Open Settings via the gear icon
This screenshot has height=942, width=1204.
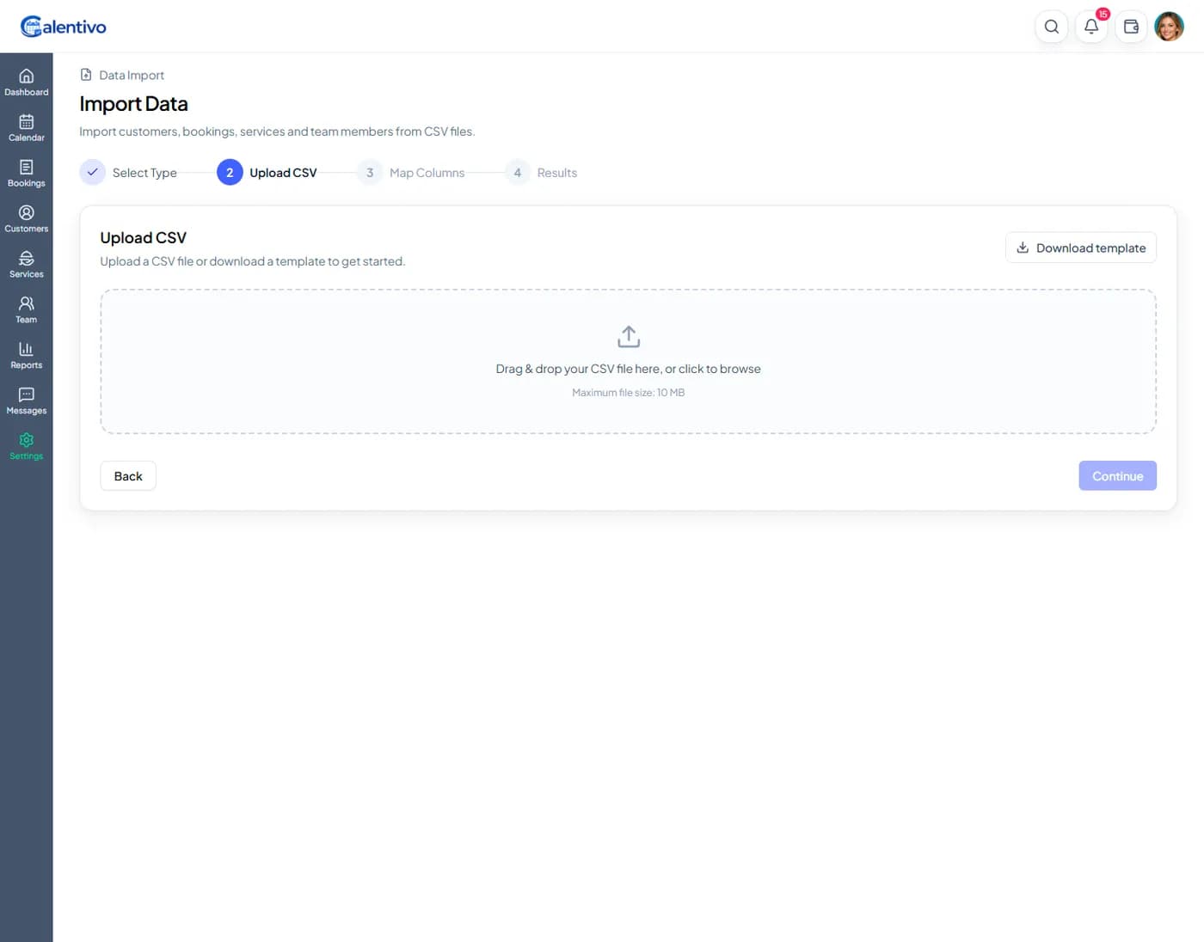(26, 445)
